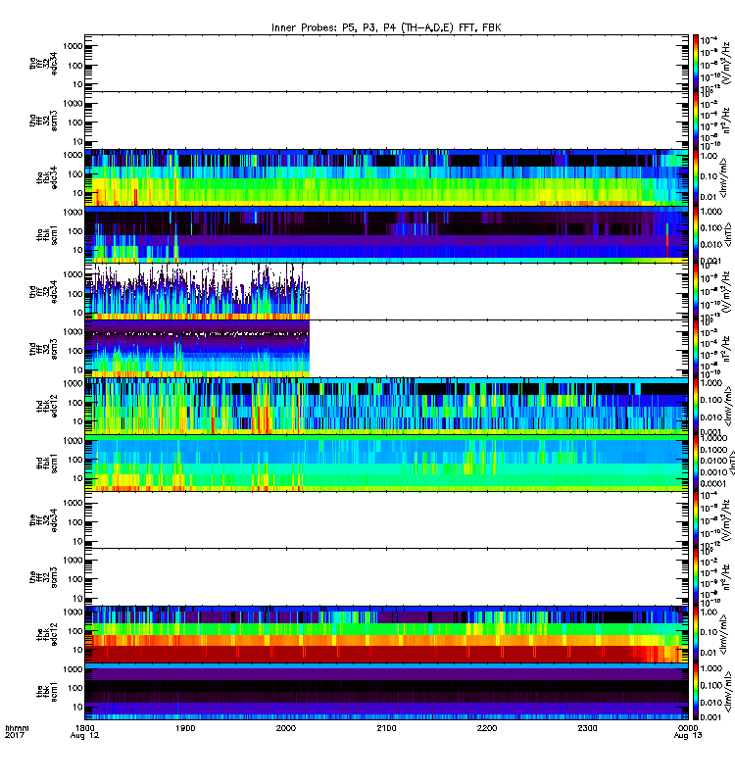Viewport: 735px width, 784px height.
Task: Select the 'tha fff 32 scm3' panel label
Action: pos(43,121)
